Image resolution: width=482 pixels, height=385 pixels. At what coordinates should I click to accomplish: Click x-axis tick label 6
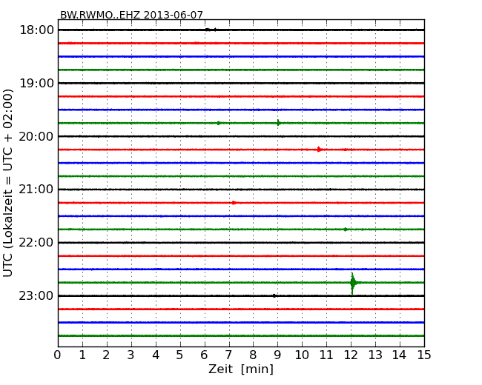pyautogui.click(x=205, y=355)
